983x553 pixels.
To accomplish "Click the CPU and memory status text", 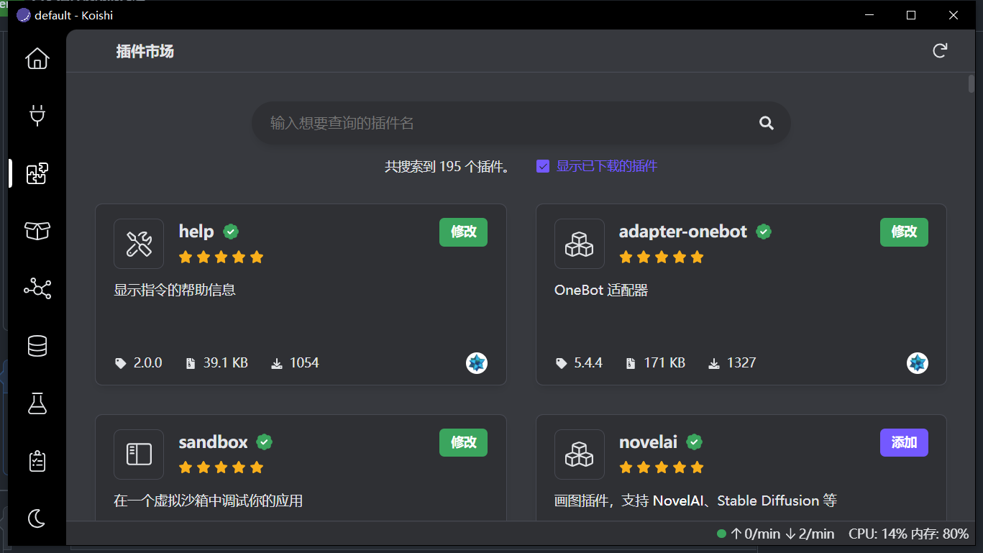I will (909, 534).
